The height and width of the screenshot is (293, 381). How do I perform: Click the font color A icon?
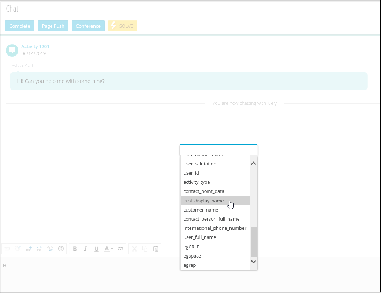point(107,249)
